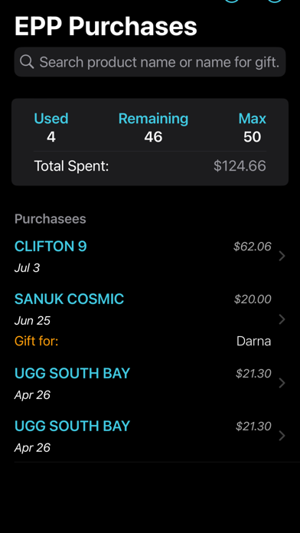The image size is (300, 533).
Task: Tap the Used count label
Action: click(51, 119)
